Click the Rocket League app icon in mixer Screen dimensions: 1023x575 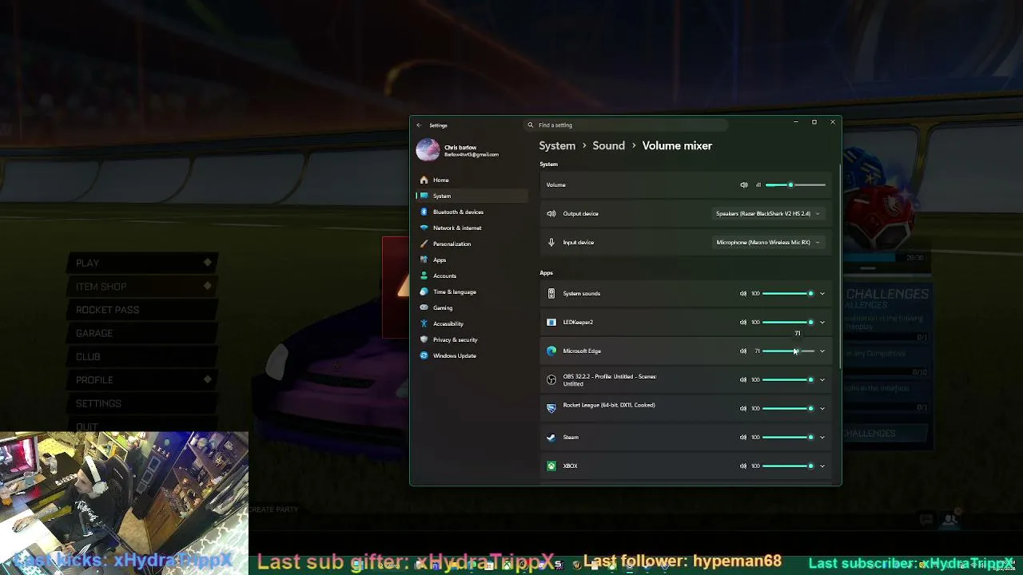click(551, 409)
